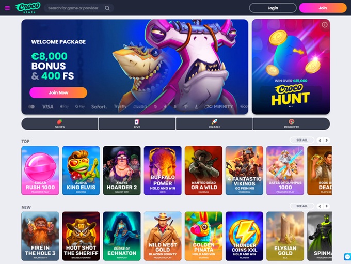This screenshot has height=264, width=351.
Task: See all New games
Action: pos(302,206)
